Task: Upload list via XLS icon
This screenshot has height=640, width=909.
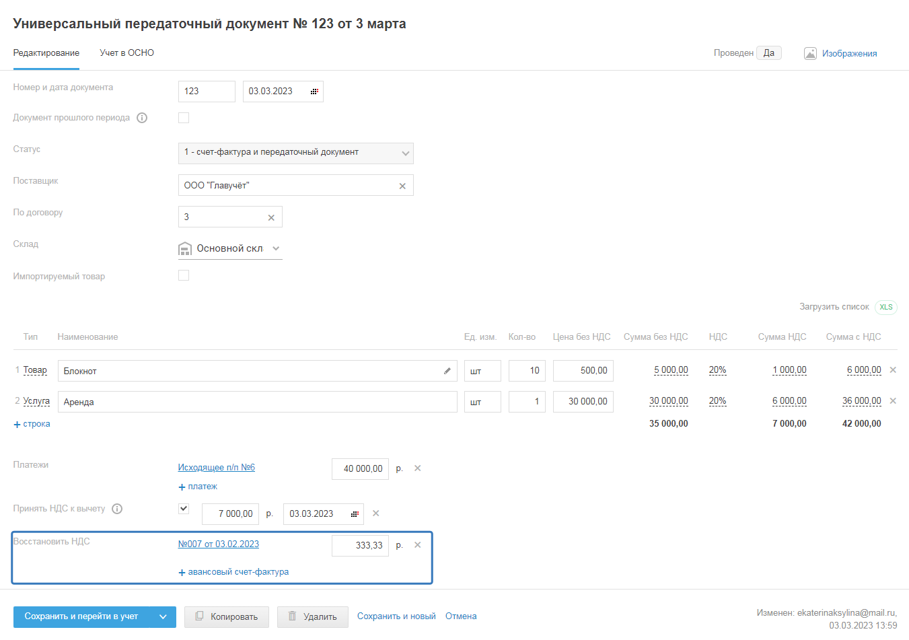Action: pos(886,307)
